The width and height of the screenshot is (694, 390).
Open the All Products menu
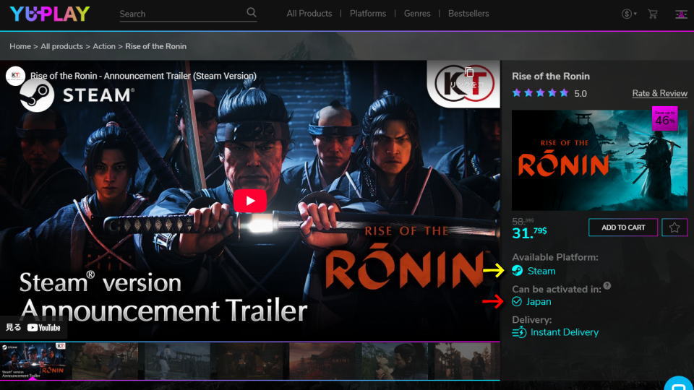pyautogui.click(x=309, y=14)
